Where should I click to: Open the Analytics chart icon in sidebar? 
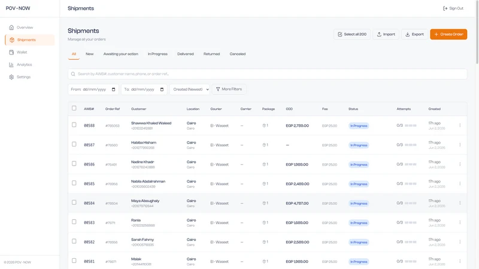point(11,65)
